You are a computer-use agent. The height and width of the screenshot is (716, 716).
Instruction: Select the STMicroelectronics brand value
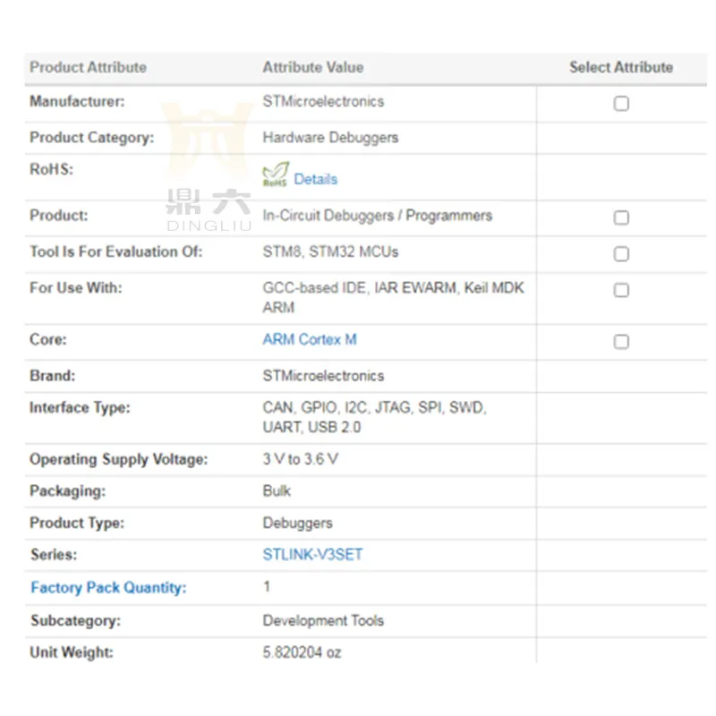tap(323, 376)
